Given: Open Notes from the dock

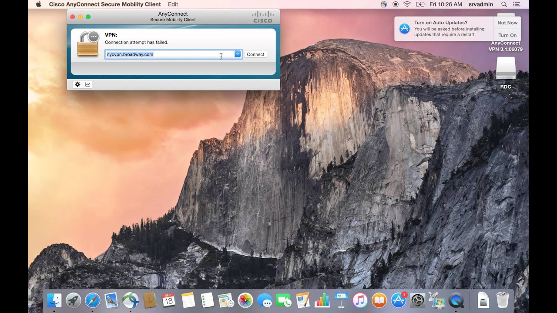Looking at the screenshot, I should point(188,300).
